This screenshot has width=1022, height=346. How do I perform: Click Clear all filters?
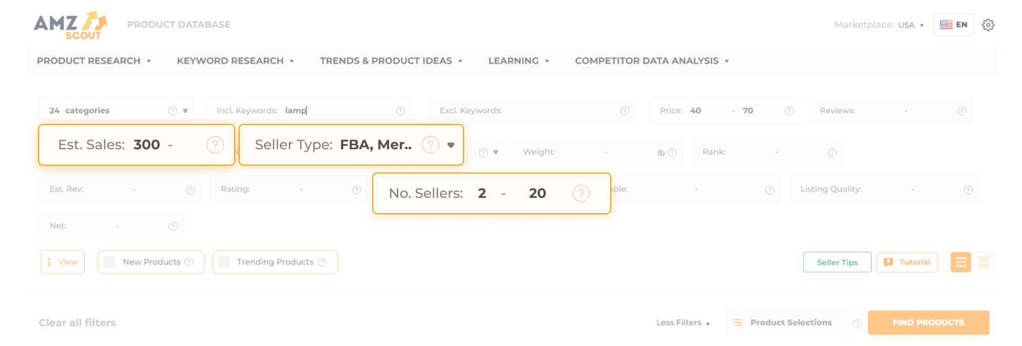76,322
